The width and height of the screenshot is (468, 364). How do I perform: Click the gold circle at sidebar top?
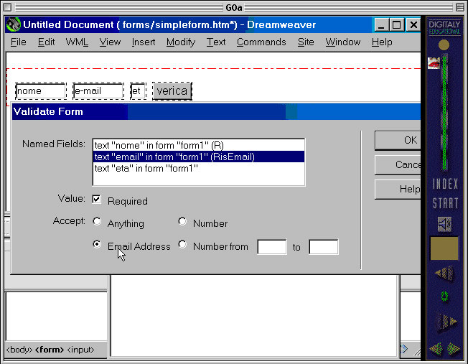tap(444, 45)
